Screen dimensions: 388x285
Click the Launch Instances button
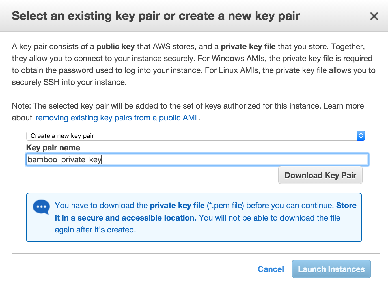click(x=331, y=269)
